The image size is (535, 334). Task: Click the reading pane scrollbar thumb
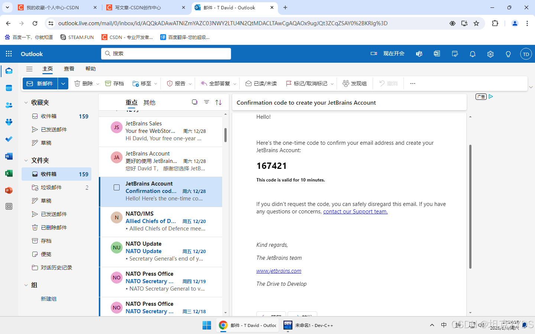point(470,207)
